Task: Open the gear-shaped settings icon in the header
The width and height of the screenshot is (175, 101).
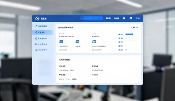Action: click(124, 18)
